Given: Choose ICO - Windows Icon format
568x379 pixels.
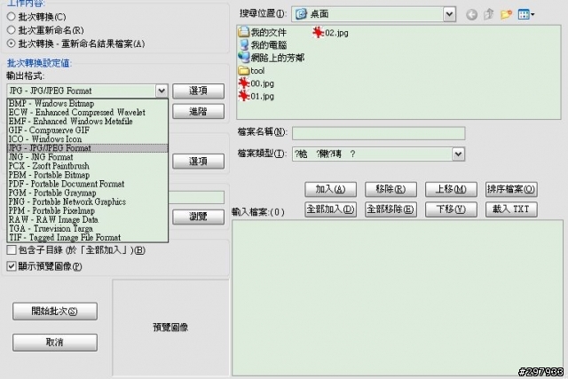Looking at the screenshot, I should coord(88,139).
